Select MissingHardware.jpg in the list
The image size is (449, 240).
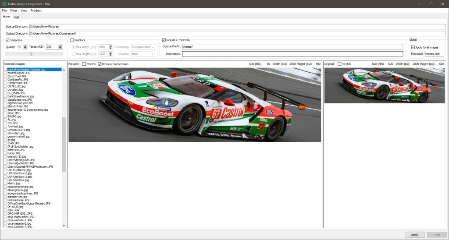20,187
